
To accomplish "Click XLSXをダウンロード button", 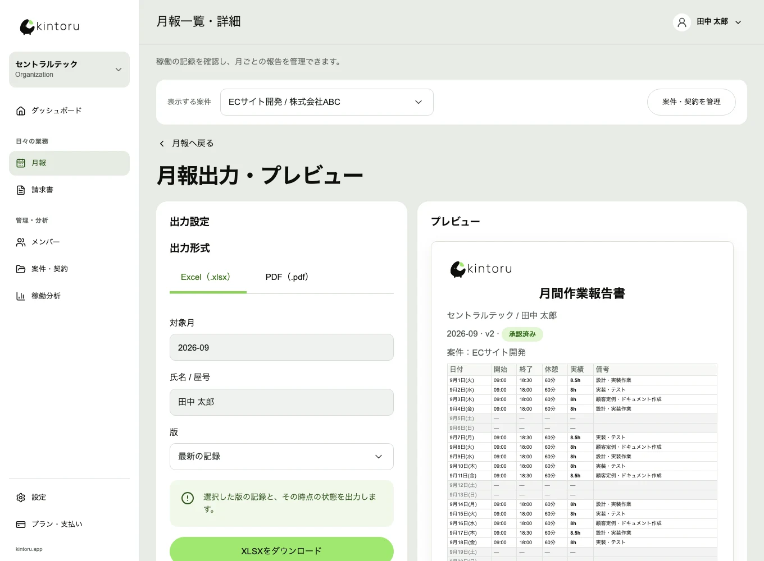I will (x=281, y=550).
